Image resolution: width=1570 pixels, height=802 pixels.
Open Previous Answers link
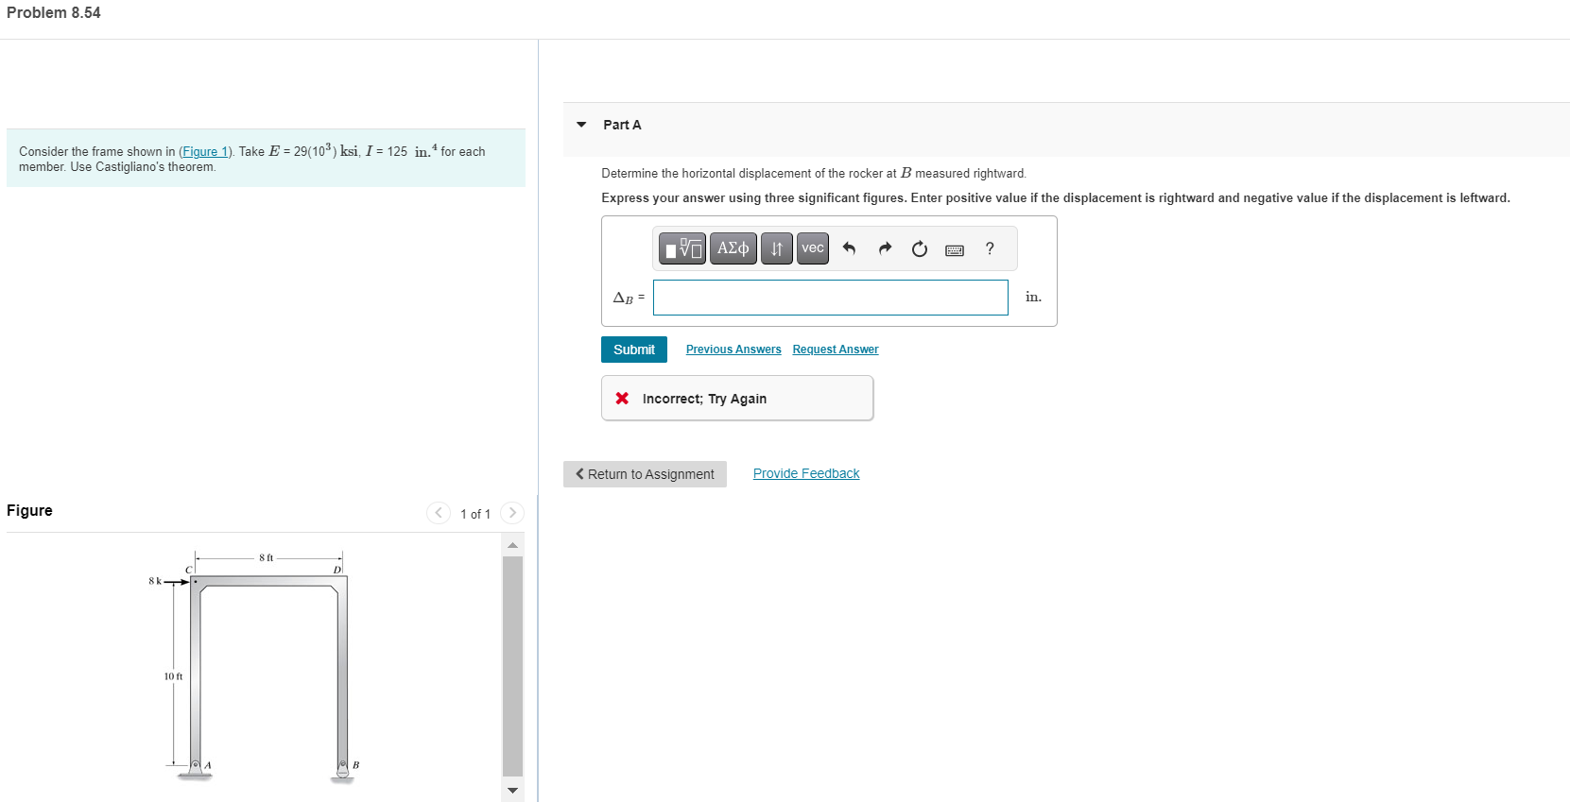(x=733, y=350)
